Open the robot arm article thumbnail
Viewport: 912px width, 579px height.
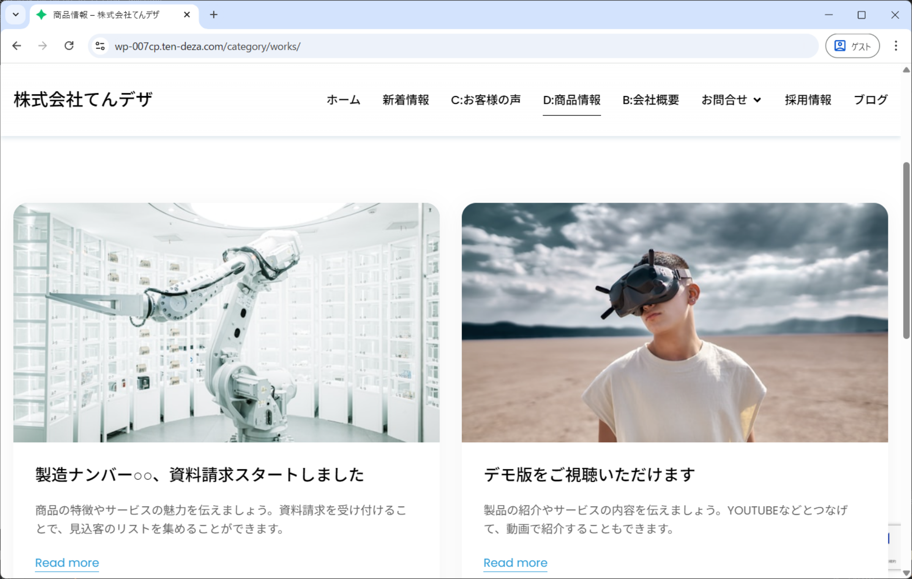pyautogui.click(x=226, y=322)
